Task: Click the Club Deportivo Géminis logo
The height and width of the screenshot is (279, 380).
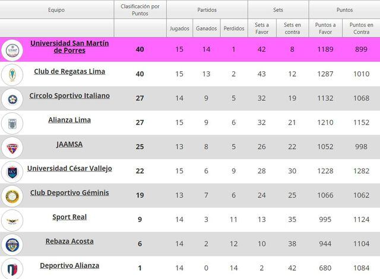Action: 12,196
